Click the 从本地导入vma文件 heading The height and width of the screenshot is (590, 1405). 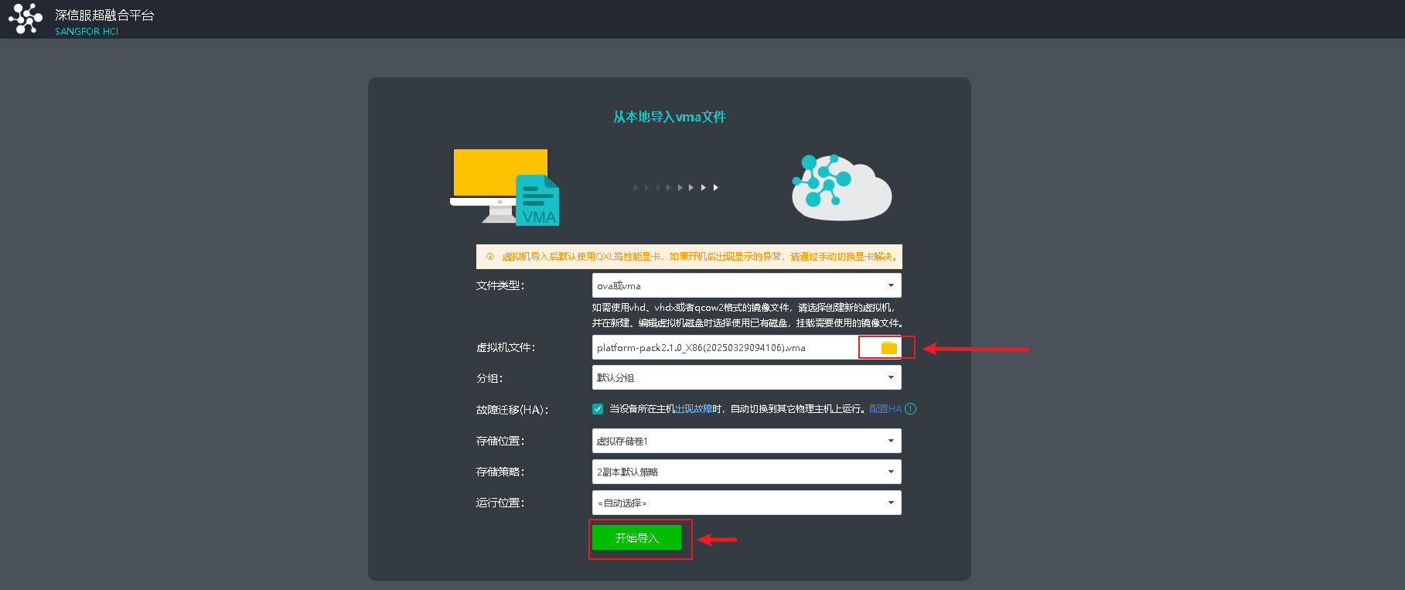pos(669,117)
